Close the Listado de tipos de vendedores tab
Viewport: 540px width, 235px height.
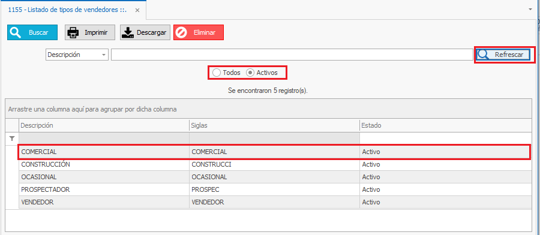click(137, 10)
